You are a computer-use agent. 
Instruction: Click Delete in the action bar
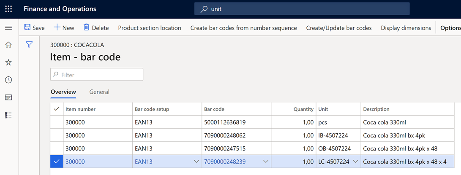pos(96,28)
